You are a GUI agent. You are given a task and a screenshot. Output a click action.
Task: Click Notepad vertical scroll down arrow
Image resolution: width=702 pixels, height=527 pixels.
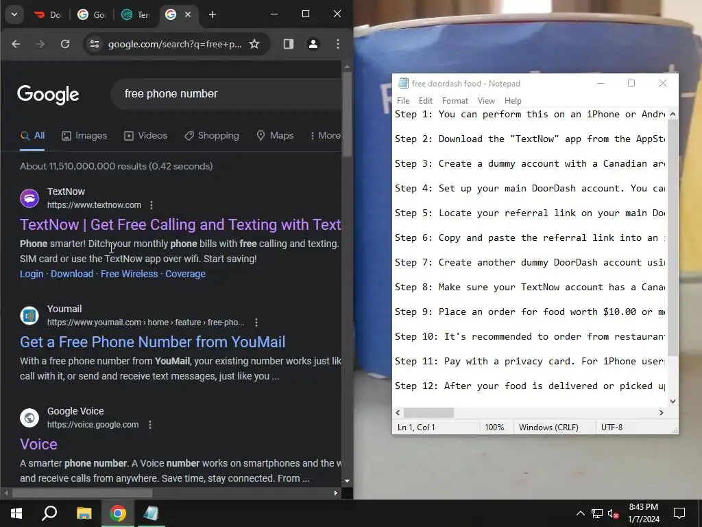[x=673, y=401]
